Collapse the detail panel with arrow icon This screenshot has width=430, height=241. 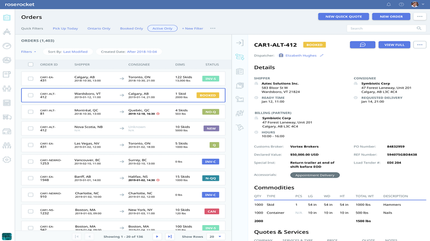(240, 43)
